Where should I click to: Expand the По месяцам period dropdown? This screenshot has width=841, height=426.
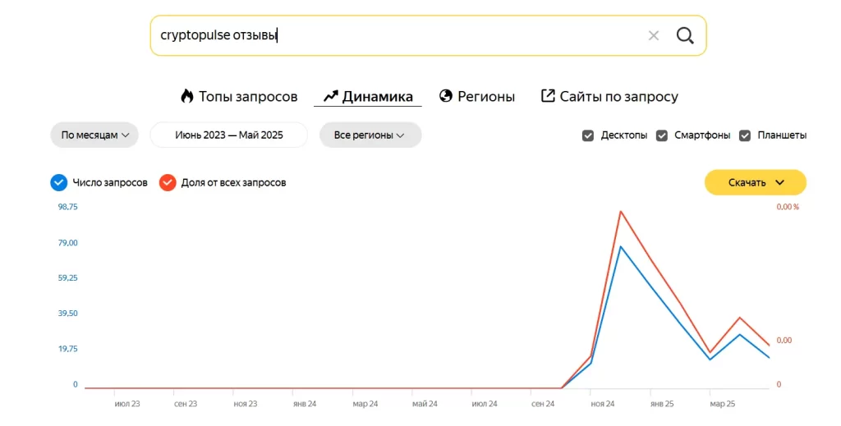coord(94,135)
